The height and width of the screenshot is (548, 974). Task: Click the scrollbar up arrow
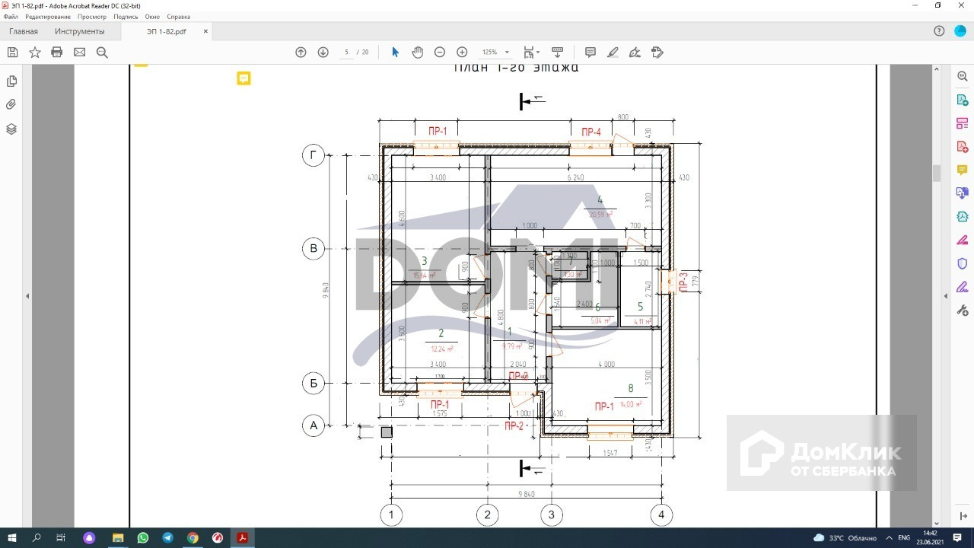click(937, 69)
